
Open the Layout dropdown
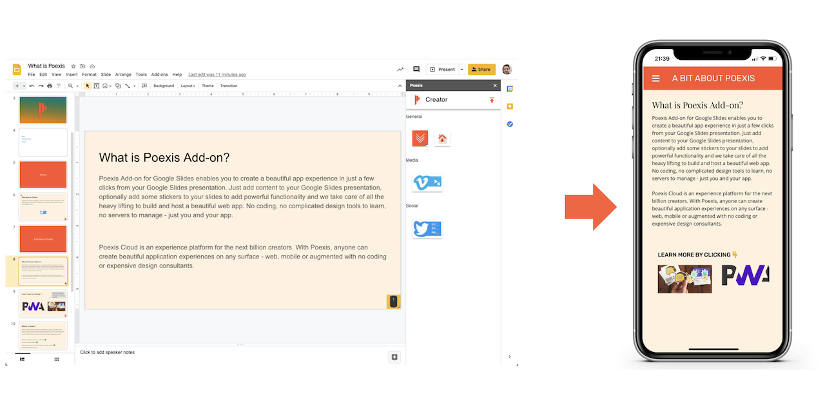coord(188,86)
